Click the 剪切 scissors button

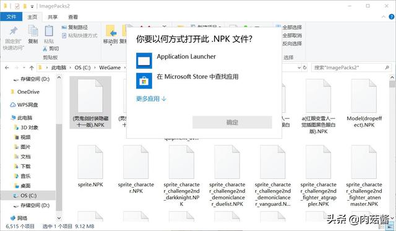click(51, 48)
